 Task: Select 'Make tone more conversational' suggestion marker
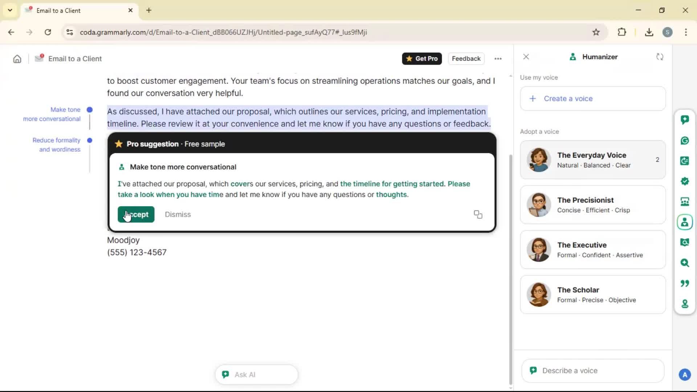click(x=89, y=110)
